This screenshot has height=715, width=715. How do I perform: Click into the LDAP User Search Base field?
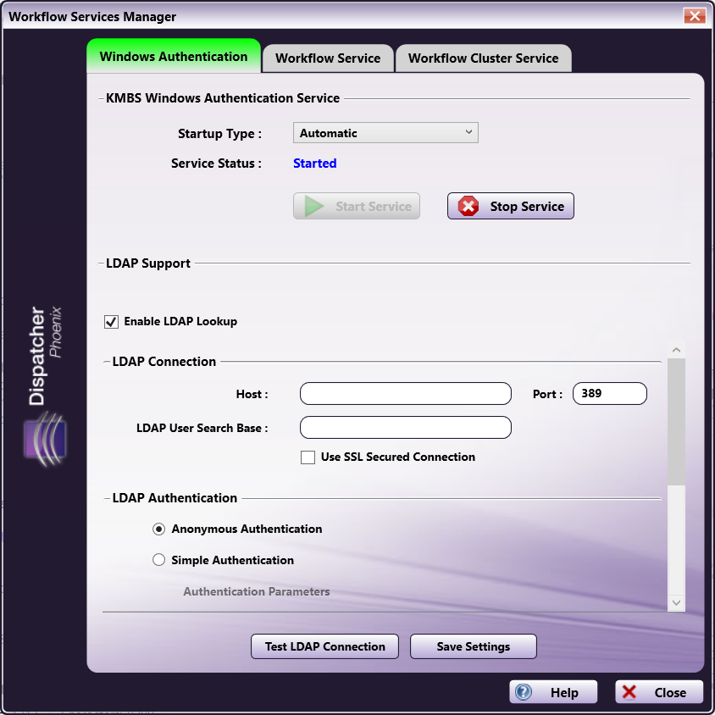[x=406, y=427]
